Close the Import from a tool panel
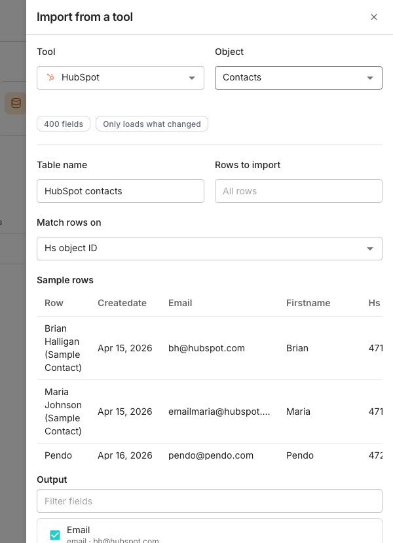Image resolution: width=393 pixels, height=543 pixels. [373, 17]
